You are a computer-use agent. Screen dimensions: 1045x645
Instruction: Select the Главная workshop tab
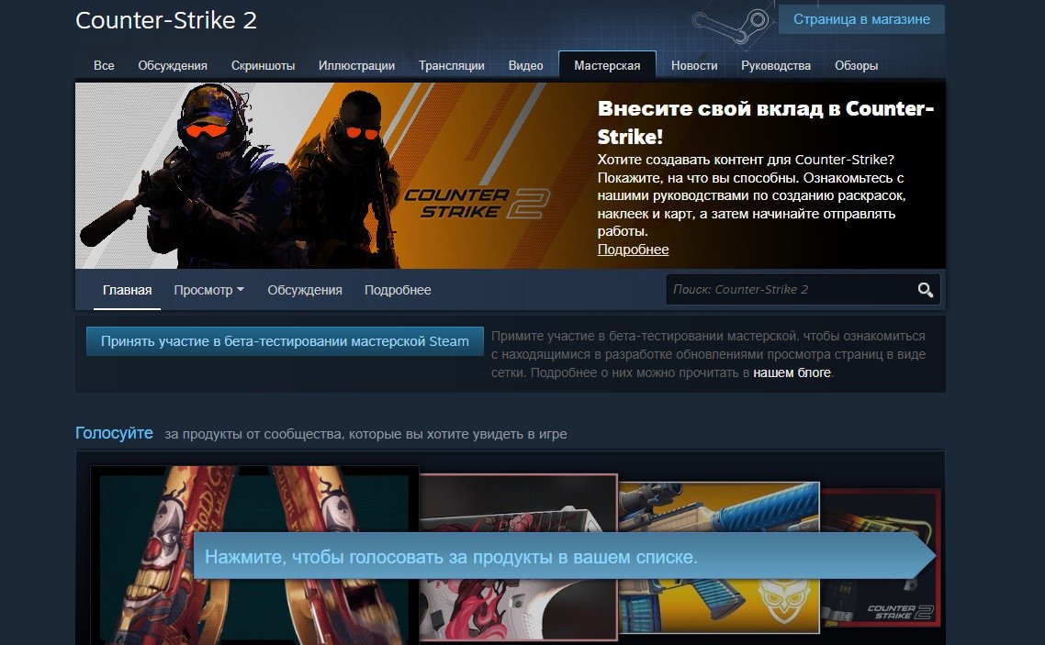tap(128, 289)
